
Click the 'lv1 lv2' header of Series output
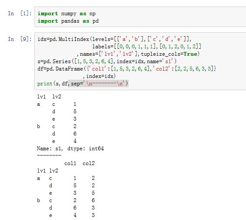(49, 97)
